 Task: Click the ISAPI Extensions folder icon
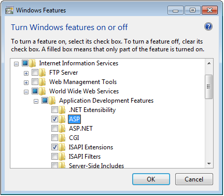[x=62, y=147]
